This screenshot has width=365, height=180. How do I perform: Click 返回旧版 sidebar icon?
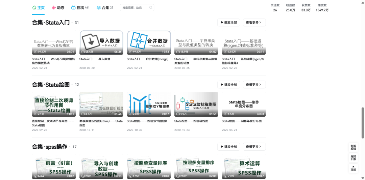353,158
